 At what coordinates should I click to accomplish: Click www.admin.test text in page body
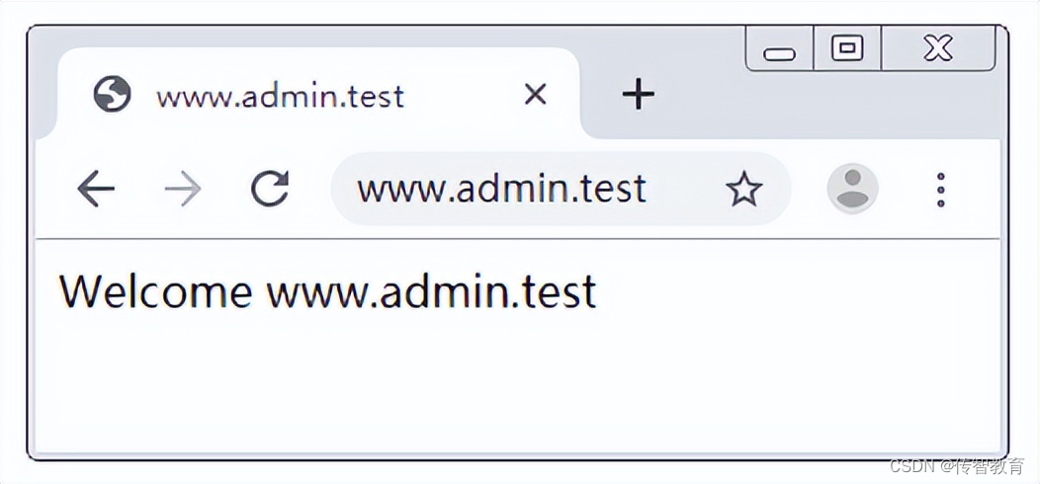432,290
